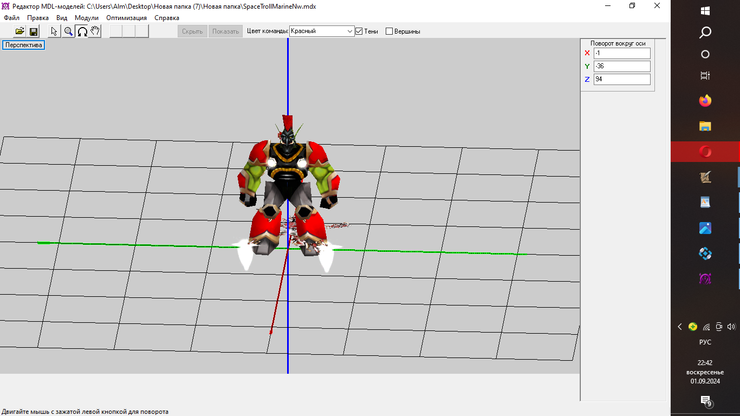The height and width of the screenshot is (416, 740).
Task: Expand the Цвет команды team color dropdown
Action: [350, 31]
